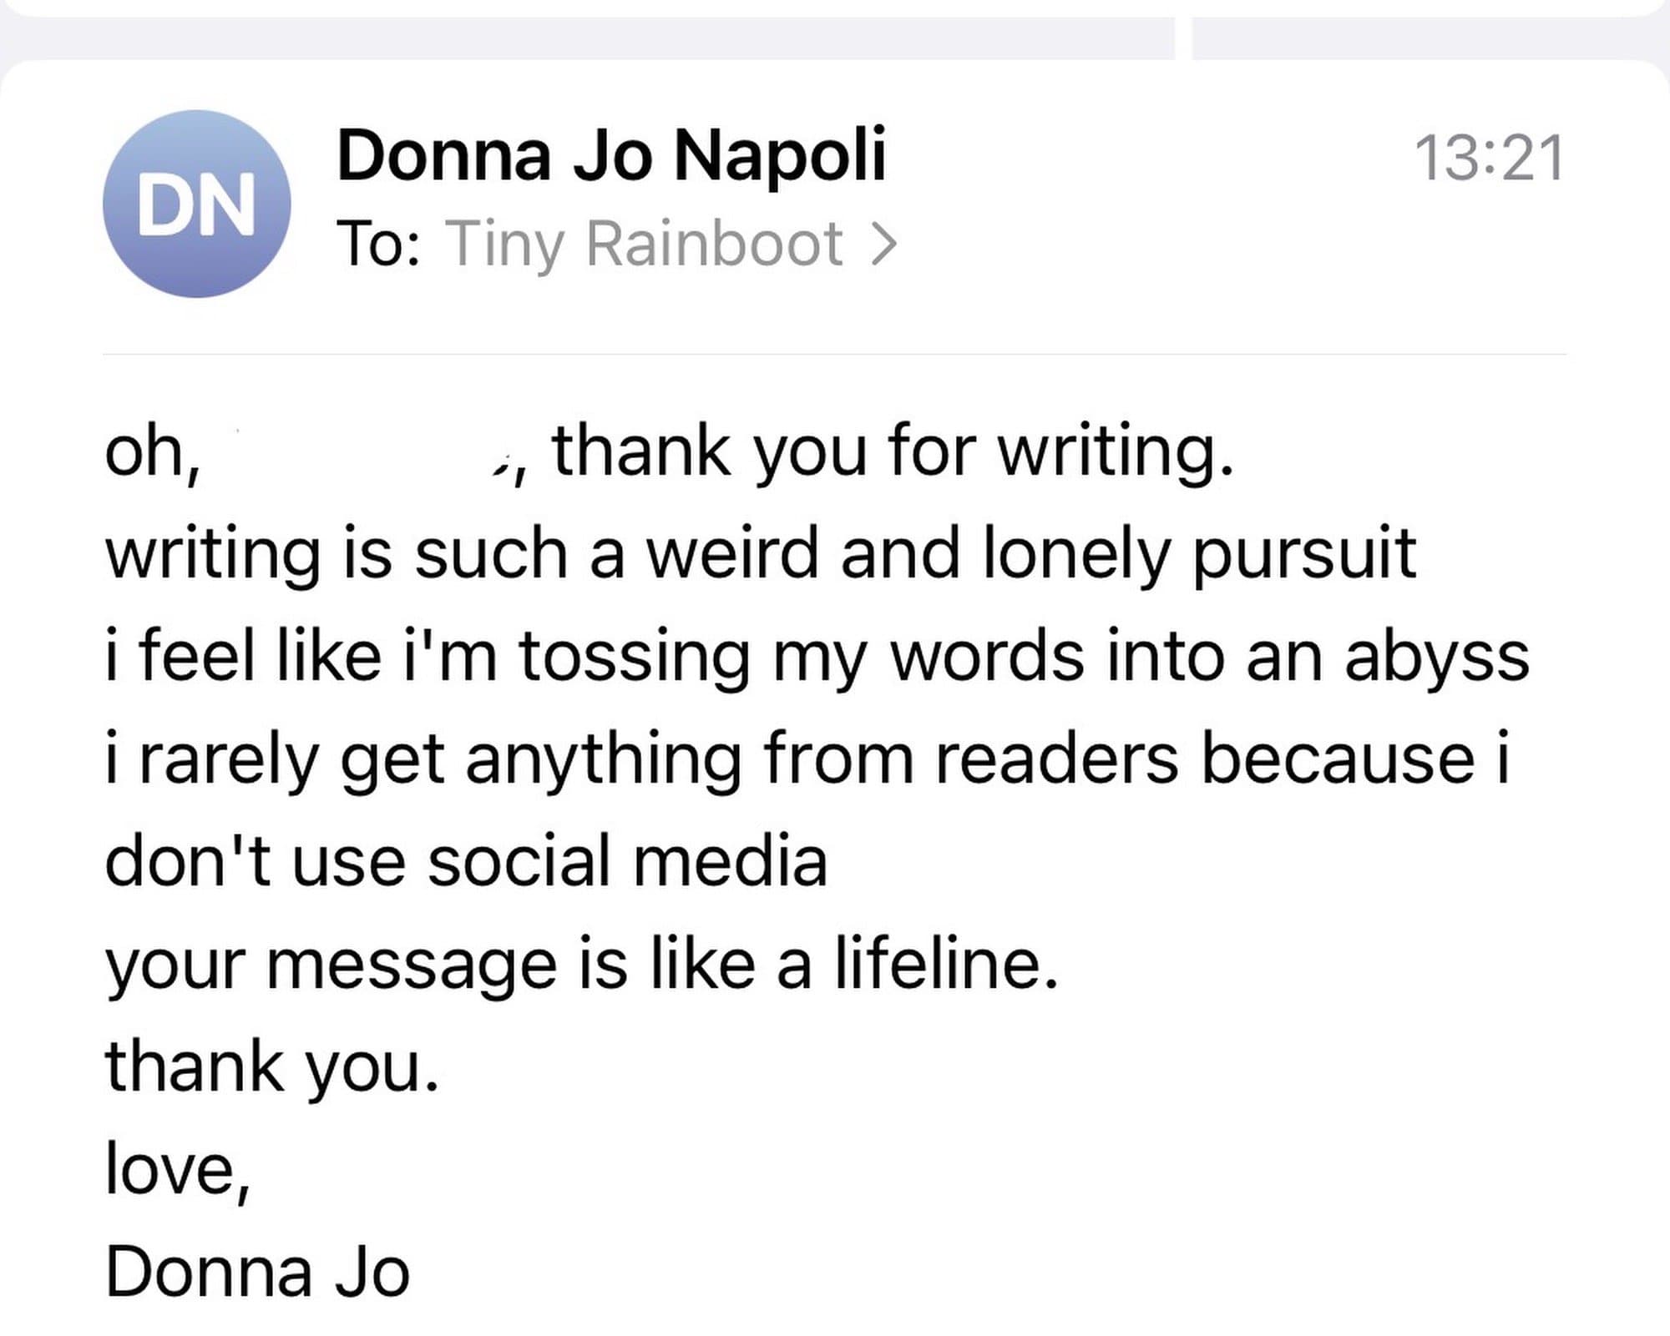Click the "Donna Jo" signature at bottom
1670x1336 pixels.
257,1272
